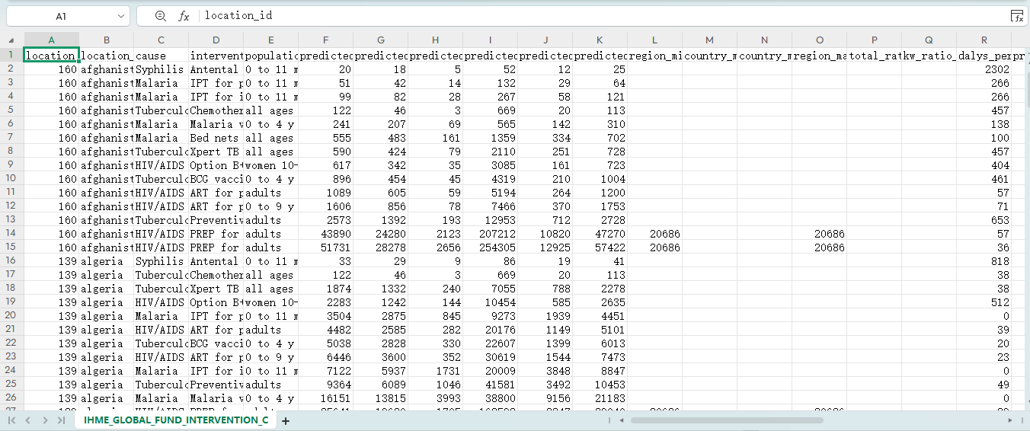1030x431 pixels.
Task: Select column K header
Action: pos(600,40)
